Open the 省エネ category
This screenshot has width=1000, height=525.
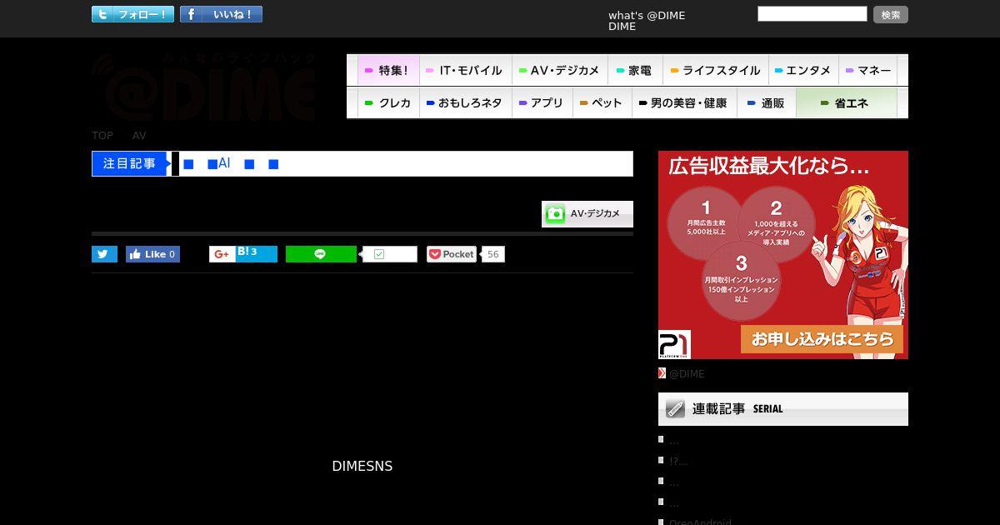pyautogui.click(x=847, y=103)
